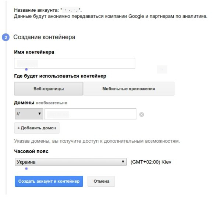
Task: Click the step 2 circle badge
Action: pyautogui.click(x=6, y=37)
